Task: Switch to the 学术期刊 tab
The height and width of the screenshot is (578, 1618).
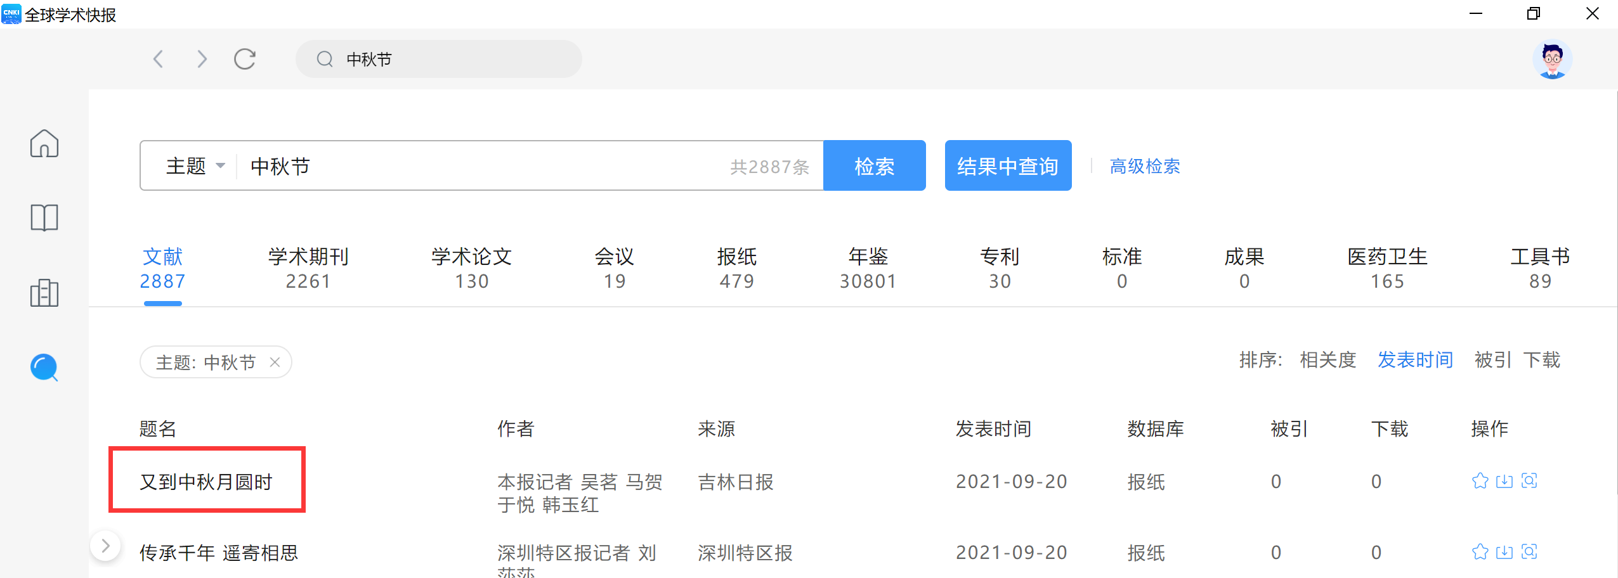Action: pos(308,268)
